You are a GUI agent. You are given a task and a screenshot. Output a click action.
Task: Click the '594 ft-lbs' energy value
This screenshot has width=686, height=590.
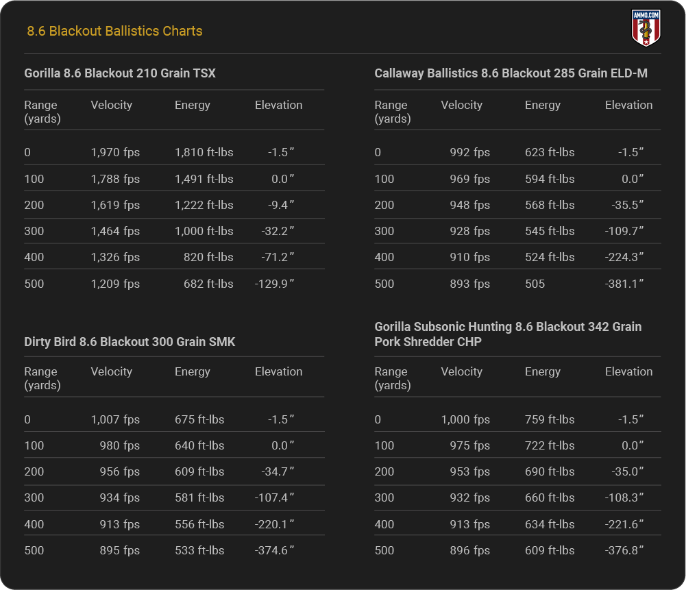[550, 179]
